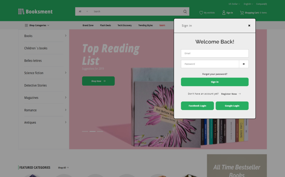Click the arrow beside Shop All

click(68, 168)
